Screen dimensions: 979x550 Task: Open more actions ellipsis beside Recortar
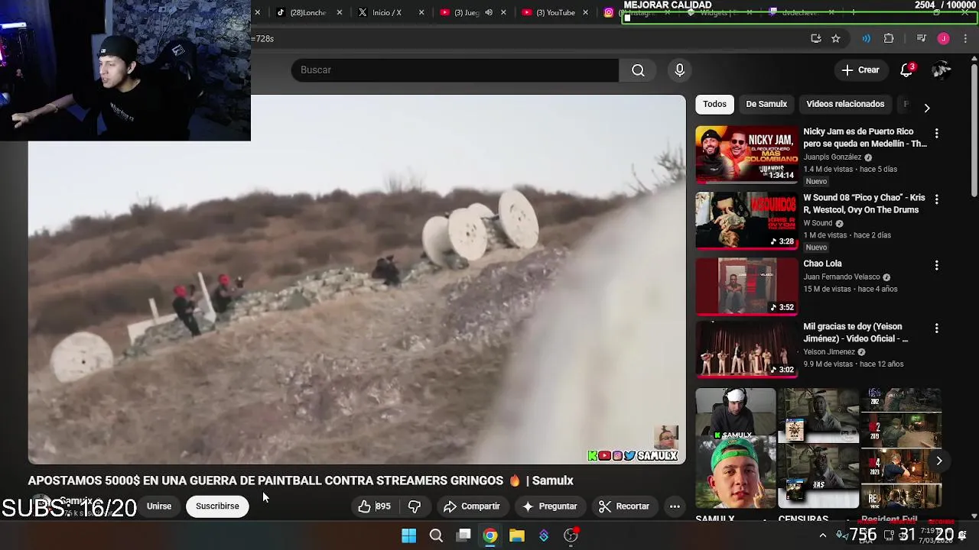pyautogui.click(x=675, y=506)
